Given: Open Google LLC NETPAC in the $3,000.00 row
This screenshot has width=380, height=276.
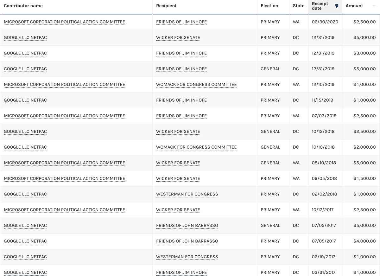Looking at the screenshot, I should (x=25, y=53).
